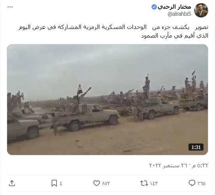
Task: Click the display name مختار الرحبي
Action: click(174, 7)
